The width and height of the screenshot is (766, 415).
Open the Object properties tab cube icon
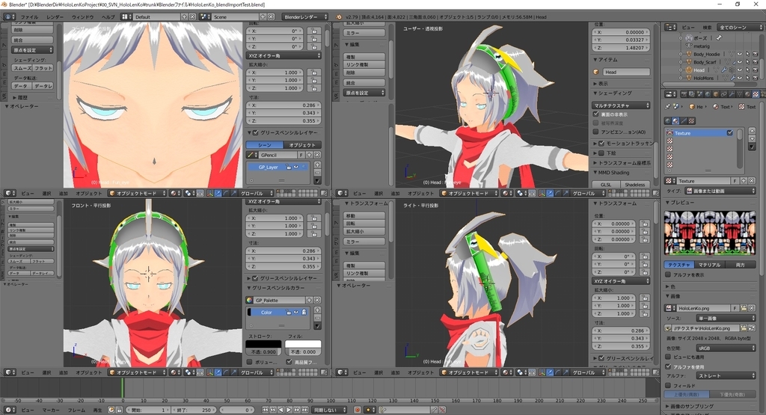[x=716, y=94]
